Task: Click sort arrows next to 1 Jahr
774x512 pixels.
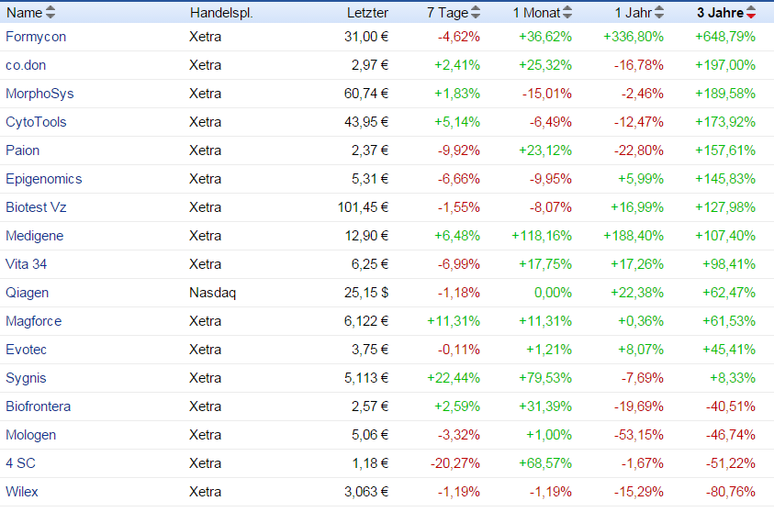Action: click(659, 12)
